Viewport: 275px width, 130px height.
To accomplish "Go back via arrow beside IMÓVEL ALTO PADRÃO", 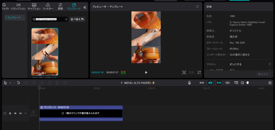I will 122,83.
